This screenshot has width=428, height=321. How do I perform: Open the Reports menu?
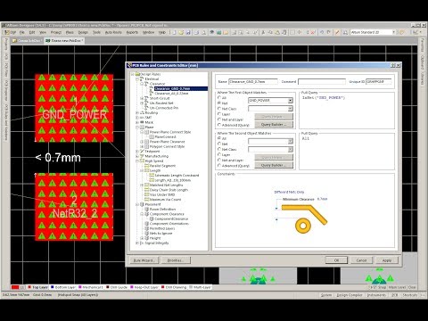pos(132,32)
